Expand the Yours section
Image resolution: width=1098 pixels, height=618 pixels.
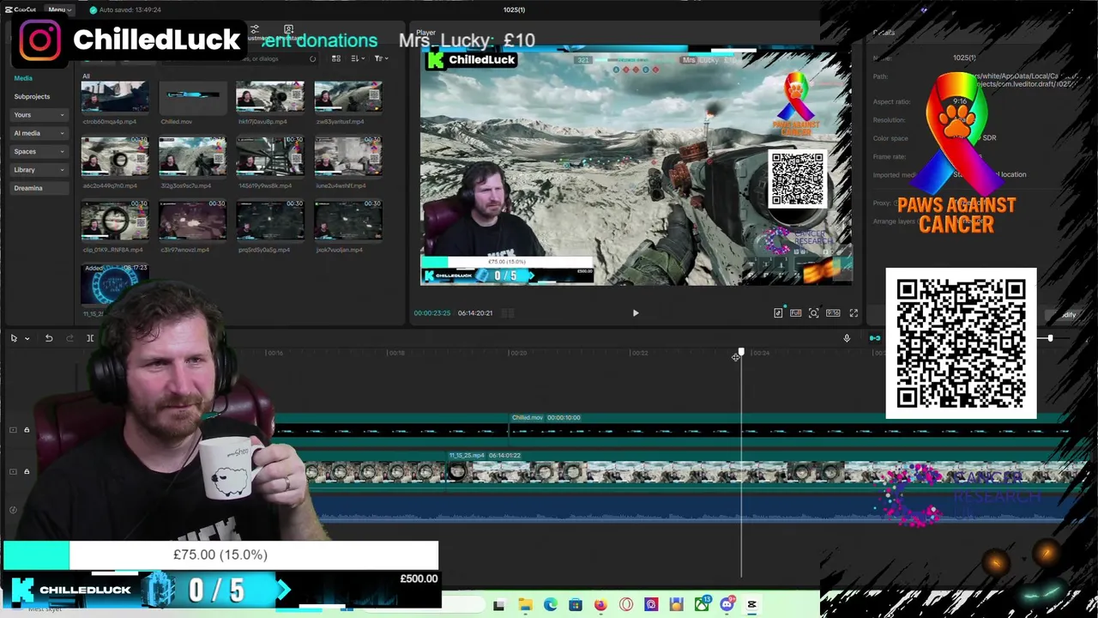click(x=39, y=115)
